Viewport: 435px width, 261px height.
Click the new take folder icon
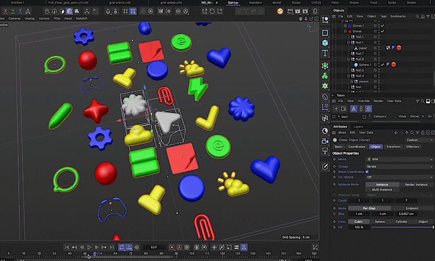coord(344,108)
